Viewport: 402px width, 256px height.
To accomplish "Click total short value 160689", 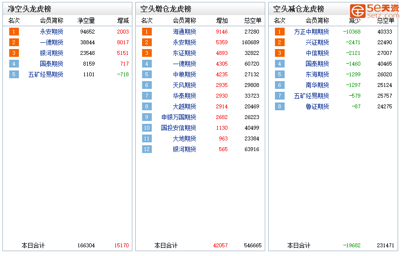I will tap(251, 42).
